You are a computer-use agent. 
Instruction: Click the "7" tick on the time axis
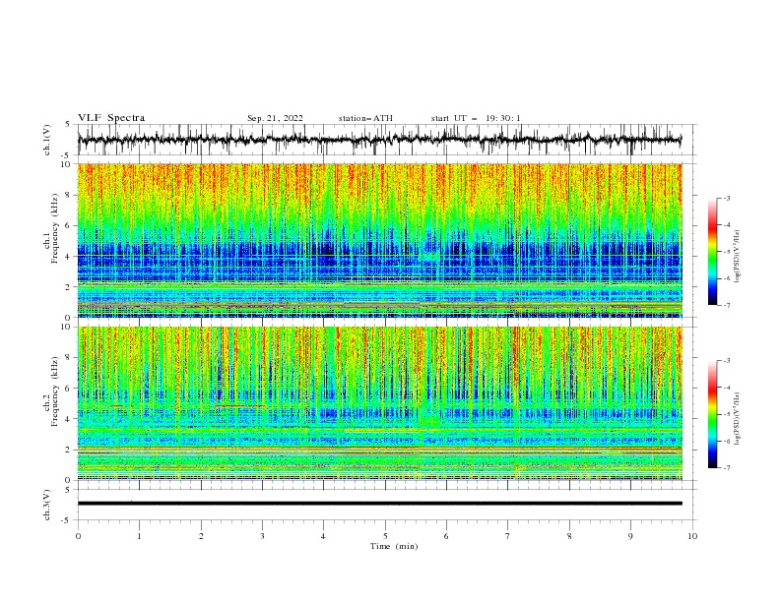coord(508,536)
